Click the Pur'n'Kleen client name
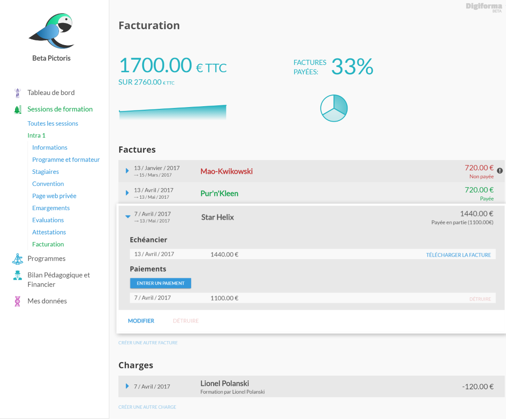This screenshot has width=506, height=419. click(220, 193)
